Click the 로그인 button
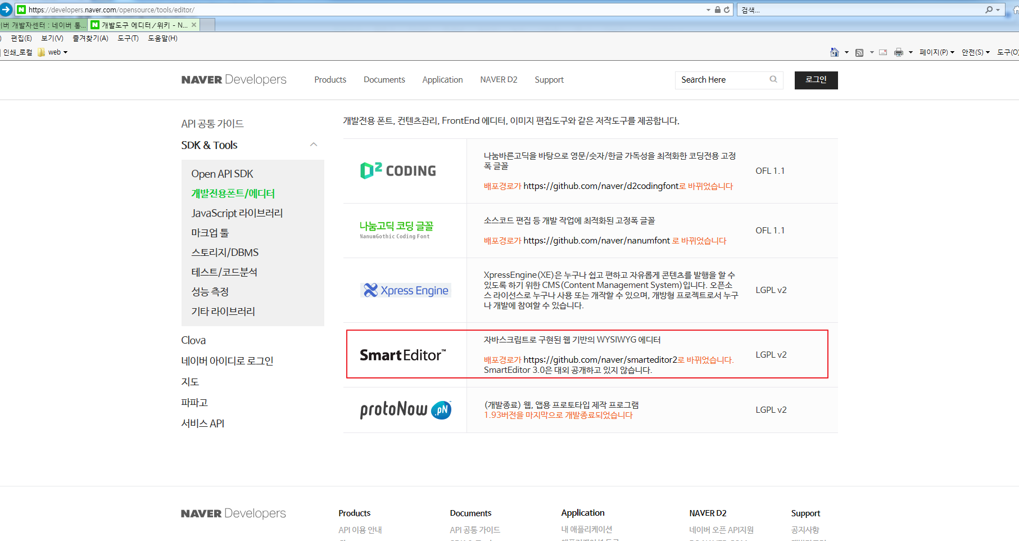The image size is (1019, 541). coord(816,80)
